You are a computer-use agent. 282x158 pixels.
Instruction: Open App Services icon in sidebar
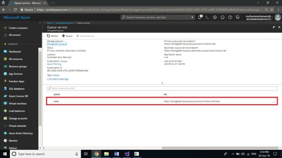click(x=5, y=74)
